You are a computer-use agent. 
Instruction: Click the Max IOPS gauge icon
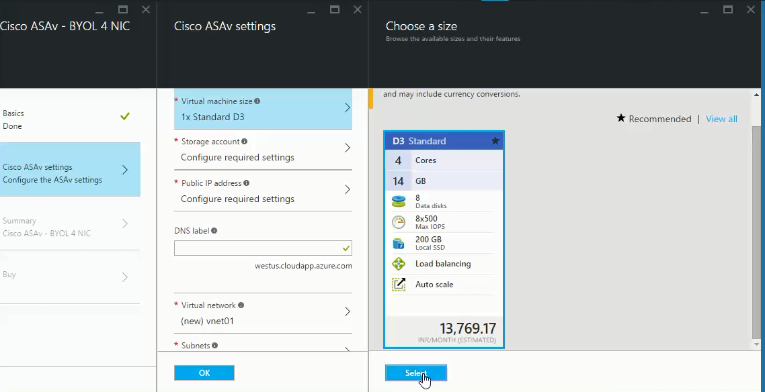click(x=398, y=222)
